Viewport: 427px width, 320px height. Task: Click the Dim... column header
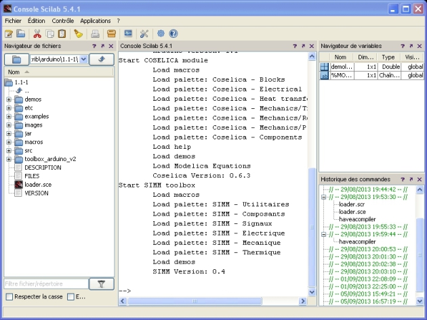click(x=366, y=57)
